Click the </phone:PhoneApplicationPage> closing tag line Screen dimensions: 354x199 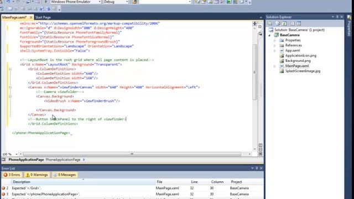[x=41, y=133]
